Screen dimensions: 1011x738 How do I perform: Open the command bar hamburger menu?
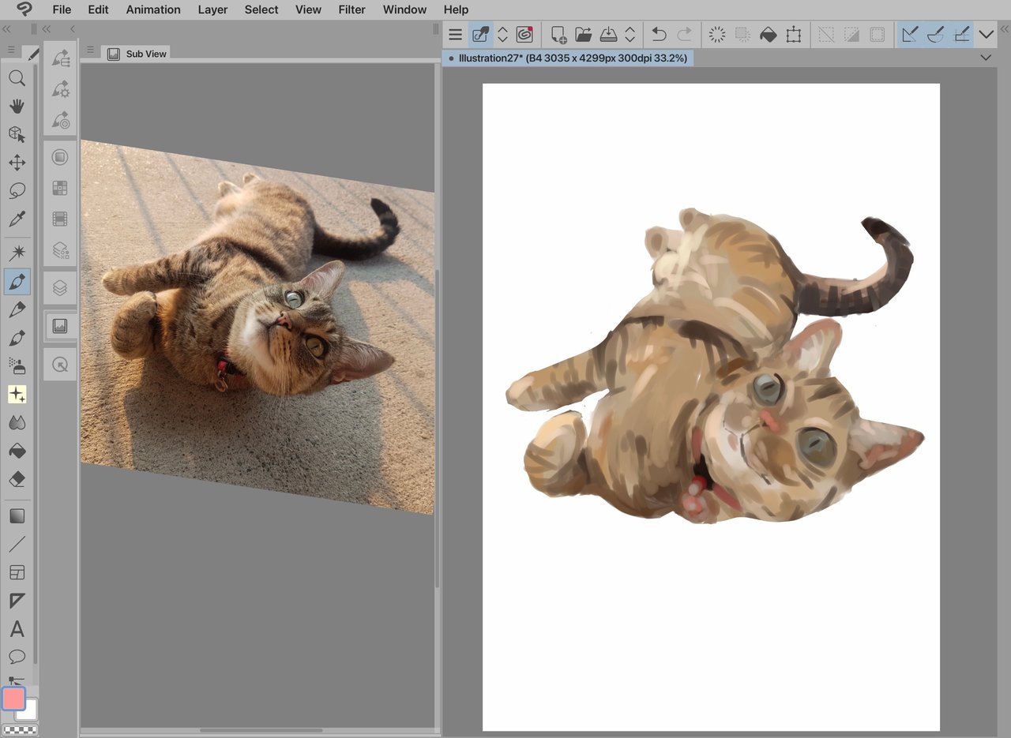point(455,35)
